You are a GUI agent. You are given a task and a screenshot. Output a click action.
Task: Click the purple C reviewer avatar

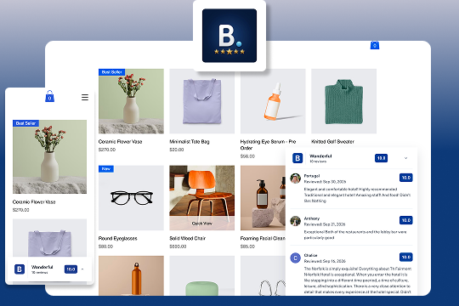click(x=295, y=258)
